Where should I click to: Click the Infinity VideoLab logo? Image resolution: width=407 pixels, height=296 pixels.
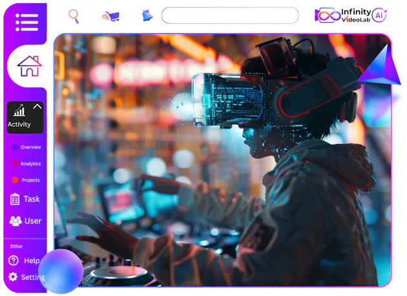coord(342,16)
